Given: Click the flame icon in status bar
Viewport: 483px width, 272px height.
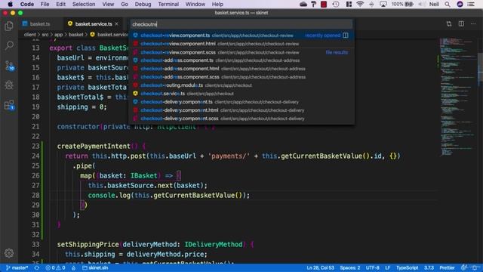Looking at the screenshot, I should point(74,267).
